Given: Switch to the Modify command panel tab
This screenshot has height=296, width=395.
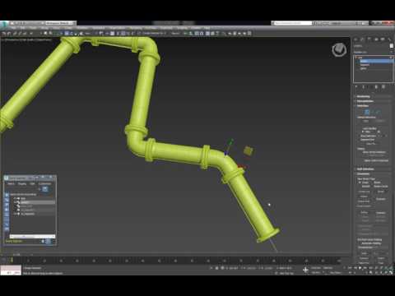Looking at the screenshot, I should pyautogui.click(x=363, y=39).
